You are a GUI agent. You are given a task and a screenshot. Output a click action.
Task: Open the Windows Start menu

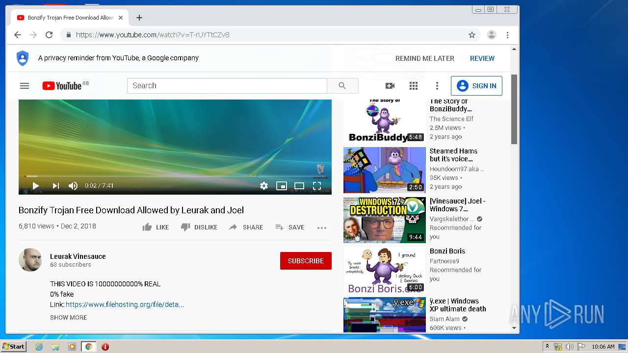tap(14, 347)
